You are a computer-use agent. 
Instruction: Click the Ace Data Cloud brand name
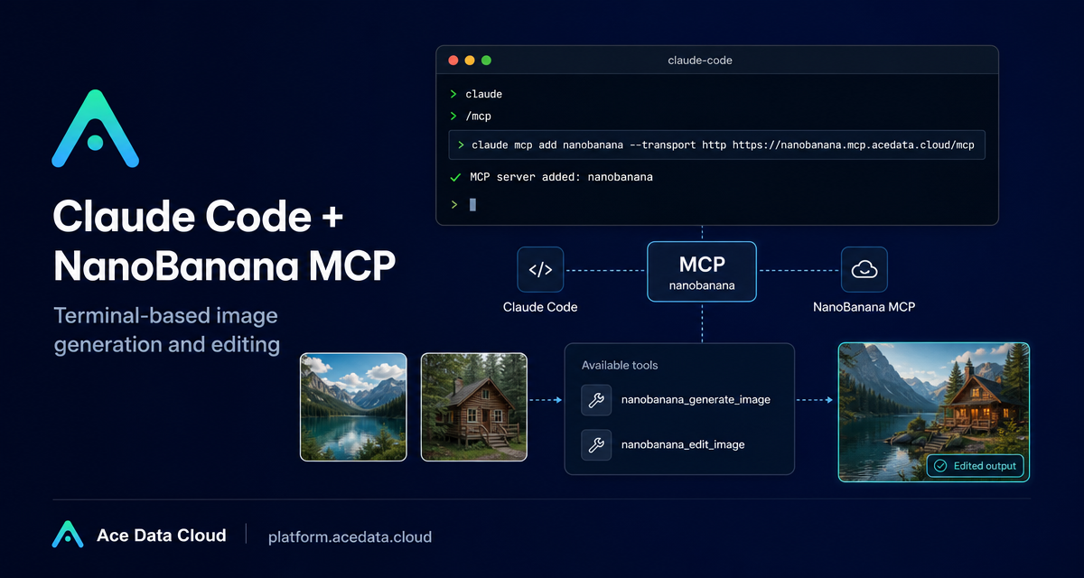(x=162, y=536)
